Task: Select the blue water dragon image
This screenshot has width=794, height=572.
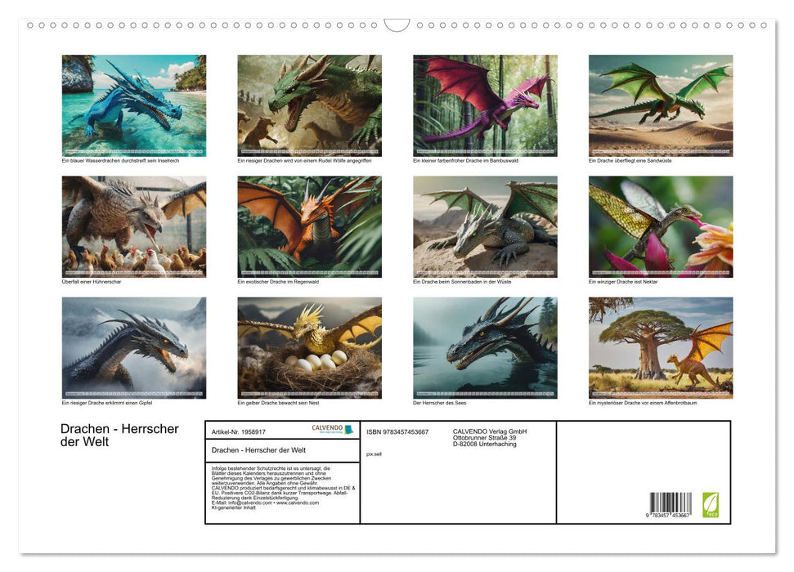Action: click(134, 104)
